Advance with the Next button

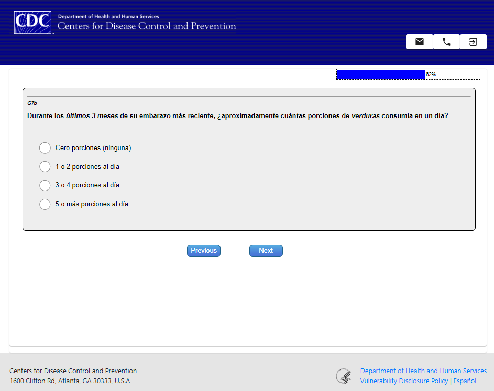266,250
